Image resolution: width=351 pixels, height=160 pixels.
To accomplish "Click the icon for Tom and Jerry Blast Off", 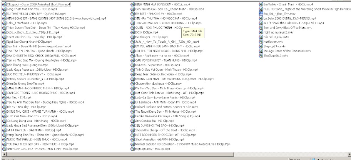I will pyautogui.click(x=261, y=28).
